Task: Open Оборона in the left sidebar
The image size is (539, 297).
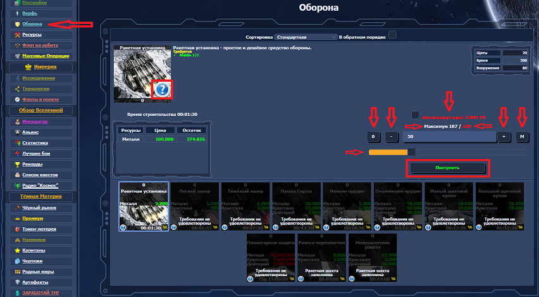Action: pos(32,24)
